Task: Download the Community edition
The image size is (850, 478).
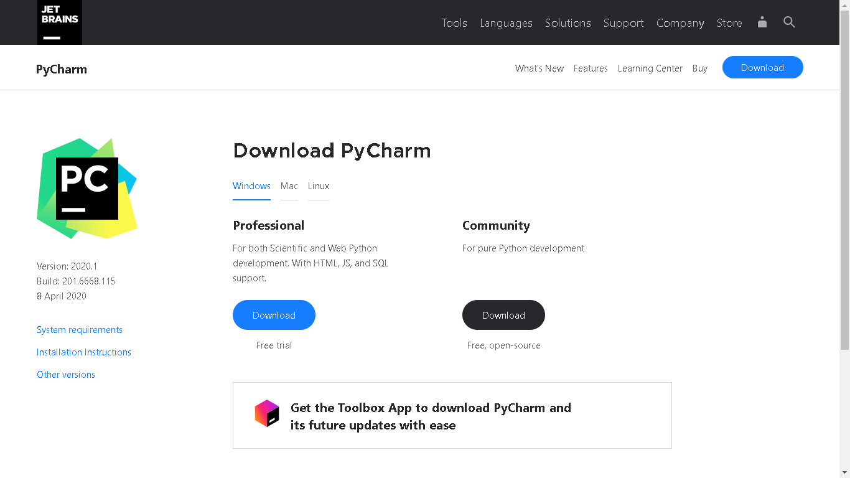Action: point(503,315)
